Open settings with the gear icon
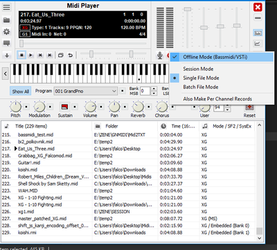277x250 pixels. [x=6, y=31]
